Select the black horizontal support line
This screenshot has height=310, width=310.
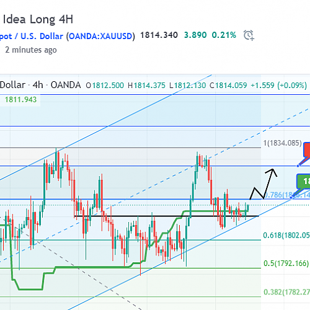pos(166,216)
